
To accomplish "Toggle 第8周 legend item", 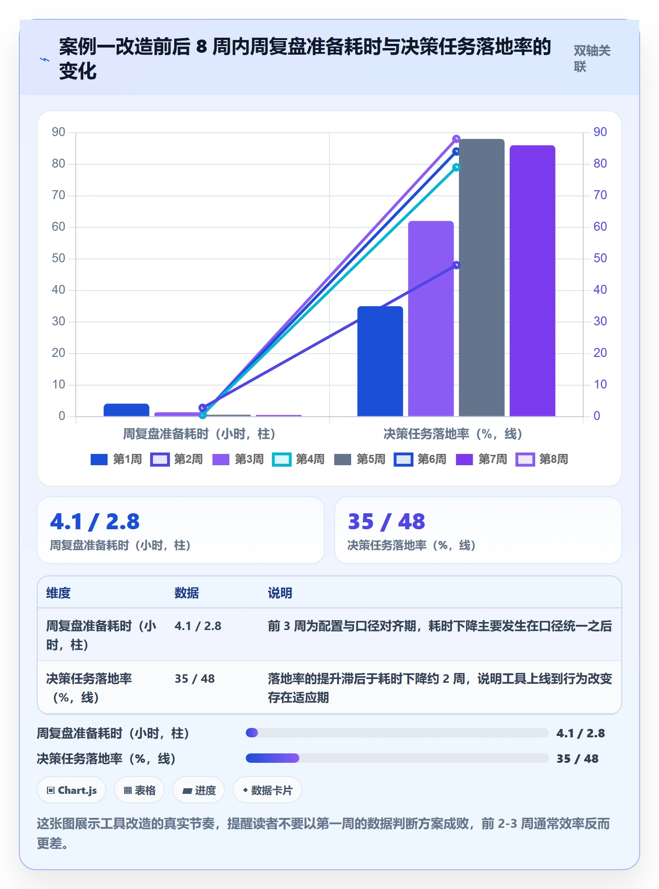I will tap(542, 459).
